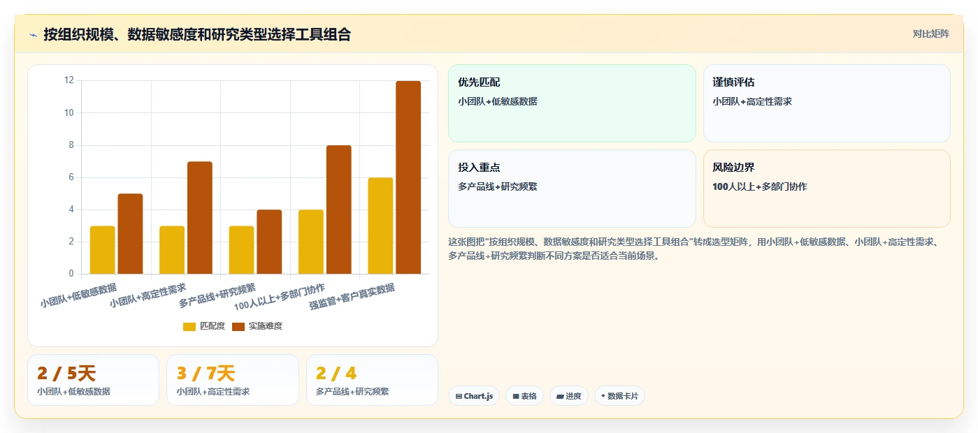
Task: Click the description paragraph starting with 这张图把
Action: [x=698, y=249]
